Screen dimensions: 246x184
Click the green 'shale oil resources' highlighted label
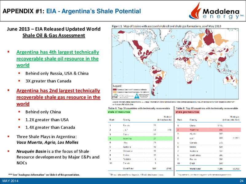point(119,112)
